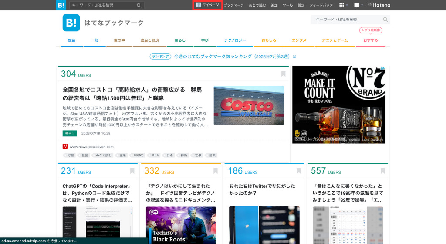Open the apps grid icon in top bar
Viewport: 446px width, 244px height.
pos(341,5)
